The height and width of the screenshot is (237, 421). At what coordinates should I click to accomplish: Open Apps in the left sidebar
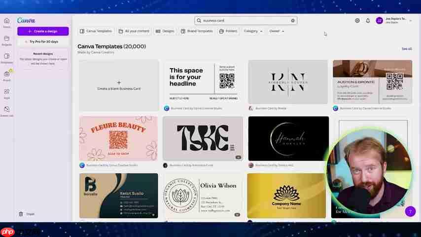click(x=7, y=94)
